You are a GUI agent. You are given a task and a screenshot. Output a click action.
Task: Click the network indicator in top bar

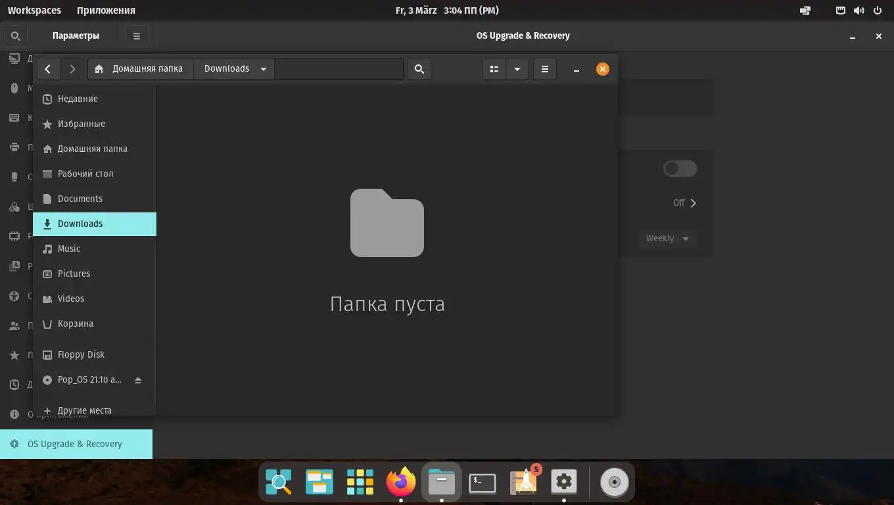(841, 11)
